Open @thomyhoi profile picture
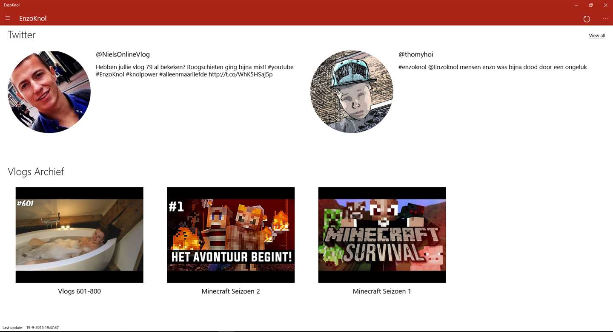 tap(352, 92)
